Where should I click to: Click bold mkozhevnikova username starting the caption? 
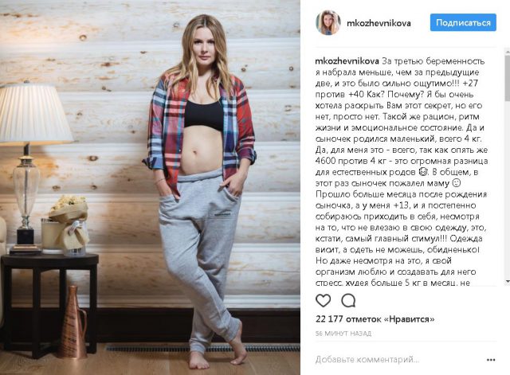pyautogui.click(x=347, y=61)
